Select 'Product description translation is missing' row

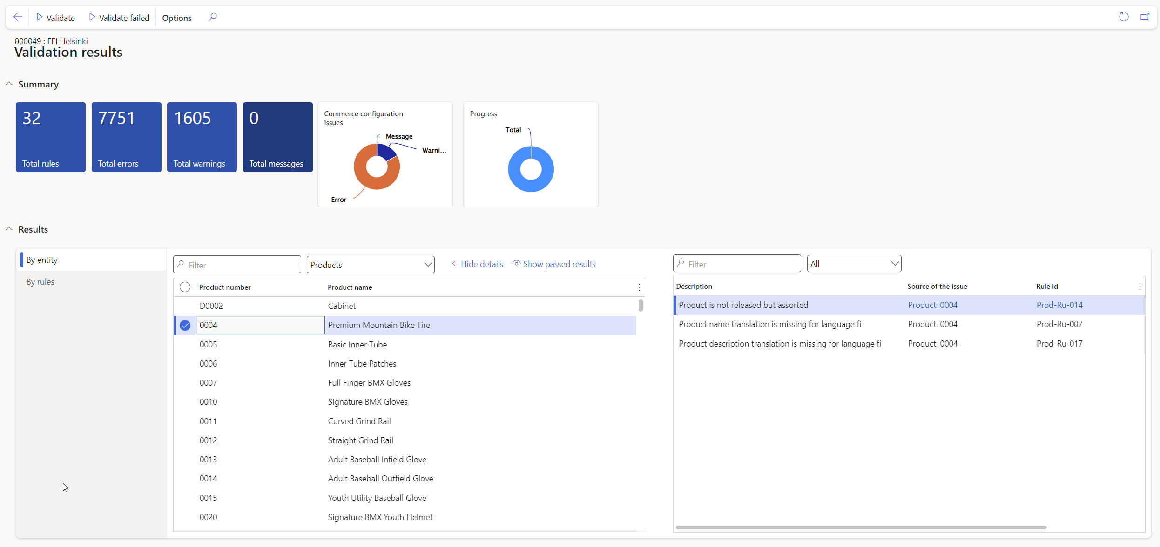909,343
